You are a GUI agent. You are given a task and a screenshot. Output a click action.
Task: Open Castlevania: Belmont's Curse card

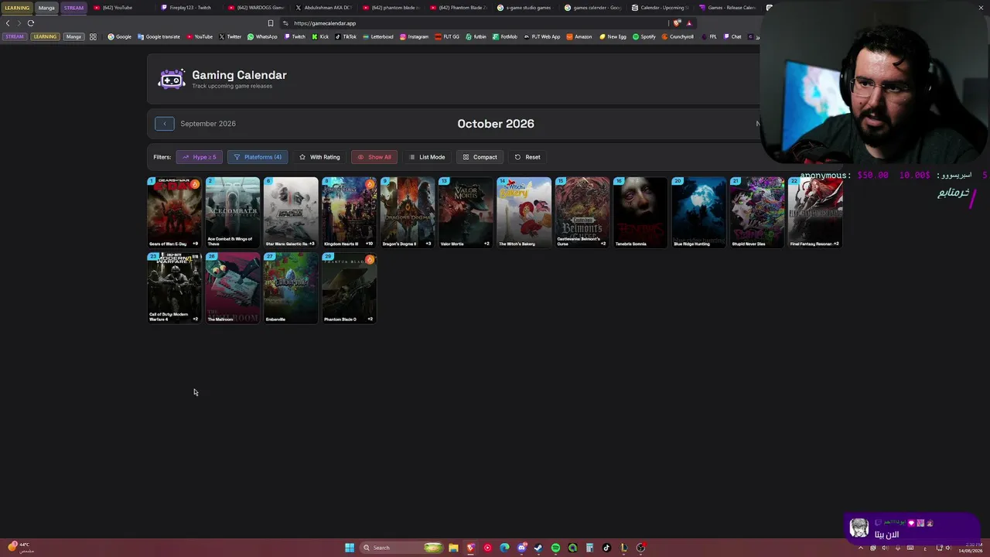[x=582, y=213]
